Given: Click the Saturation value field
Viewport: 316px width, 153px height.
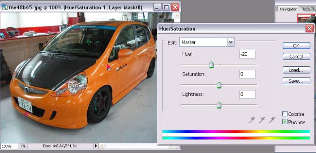Looking at the screenshot, I should coord(248,74).
